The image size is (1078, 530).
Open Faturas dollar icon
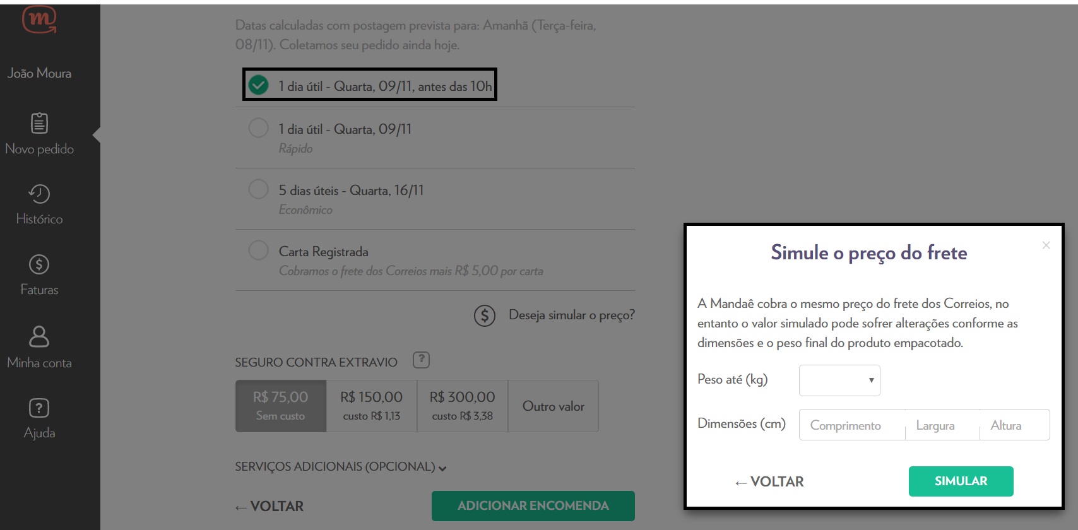(39, 264)
